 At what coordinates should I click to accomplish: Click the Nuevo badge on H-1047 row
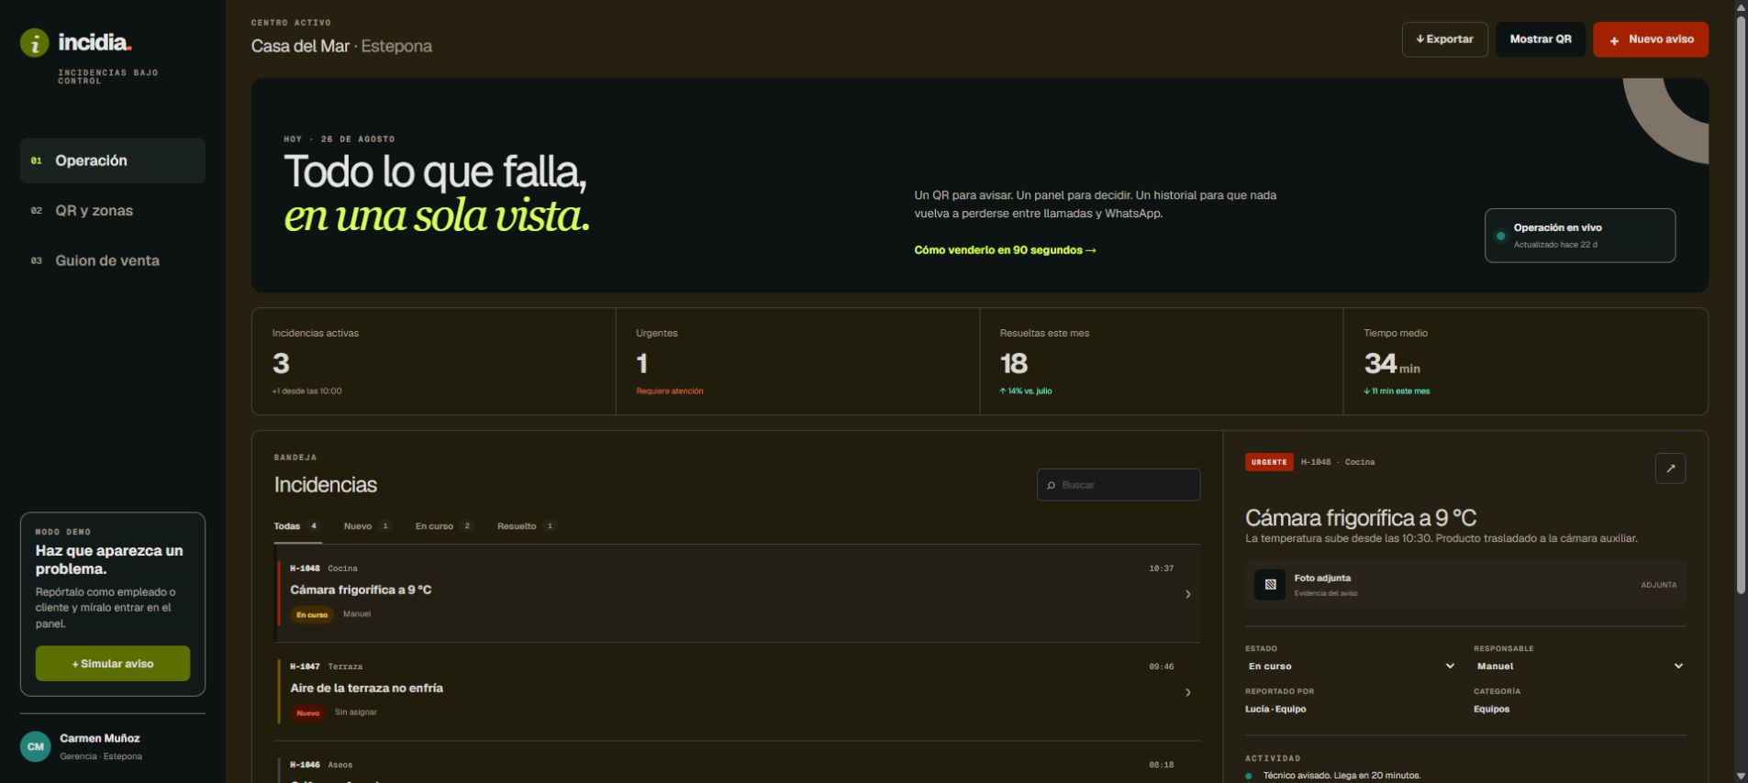tap(308, 712)
